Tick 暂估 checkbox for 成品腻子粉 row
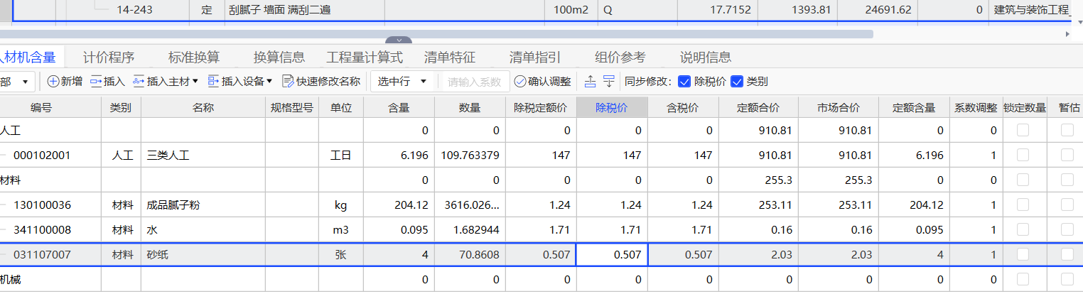Viewport: 1083px width, 294px height. pos(1067,205)
